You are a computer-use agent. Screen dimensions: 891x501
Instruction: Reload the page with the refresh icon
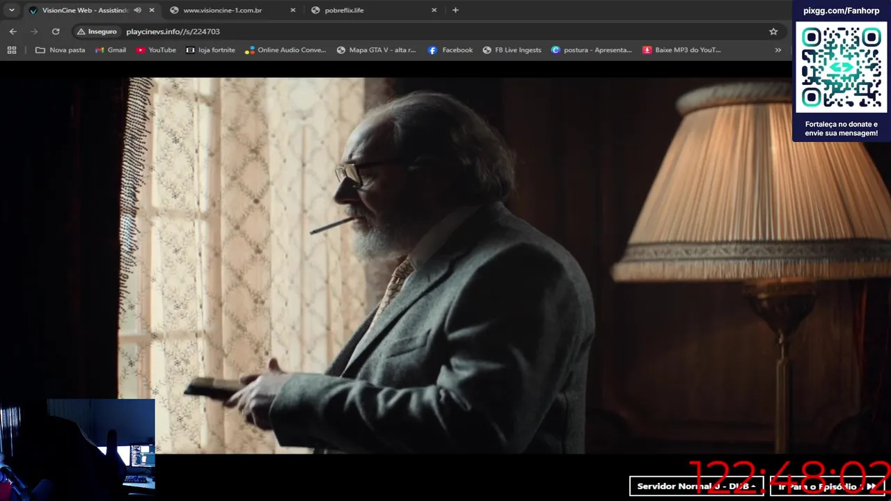(56, 31)
